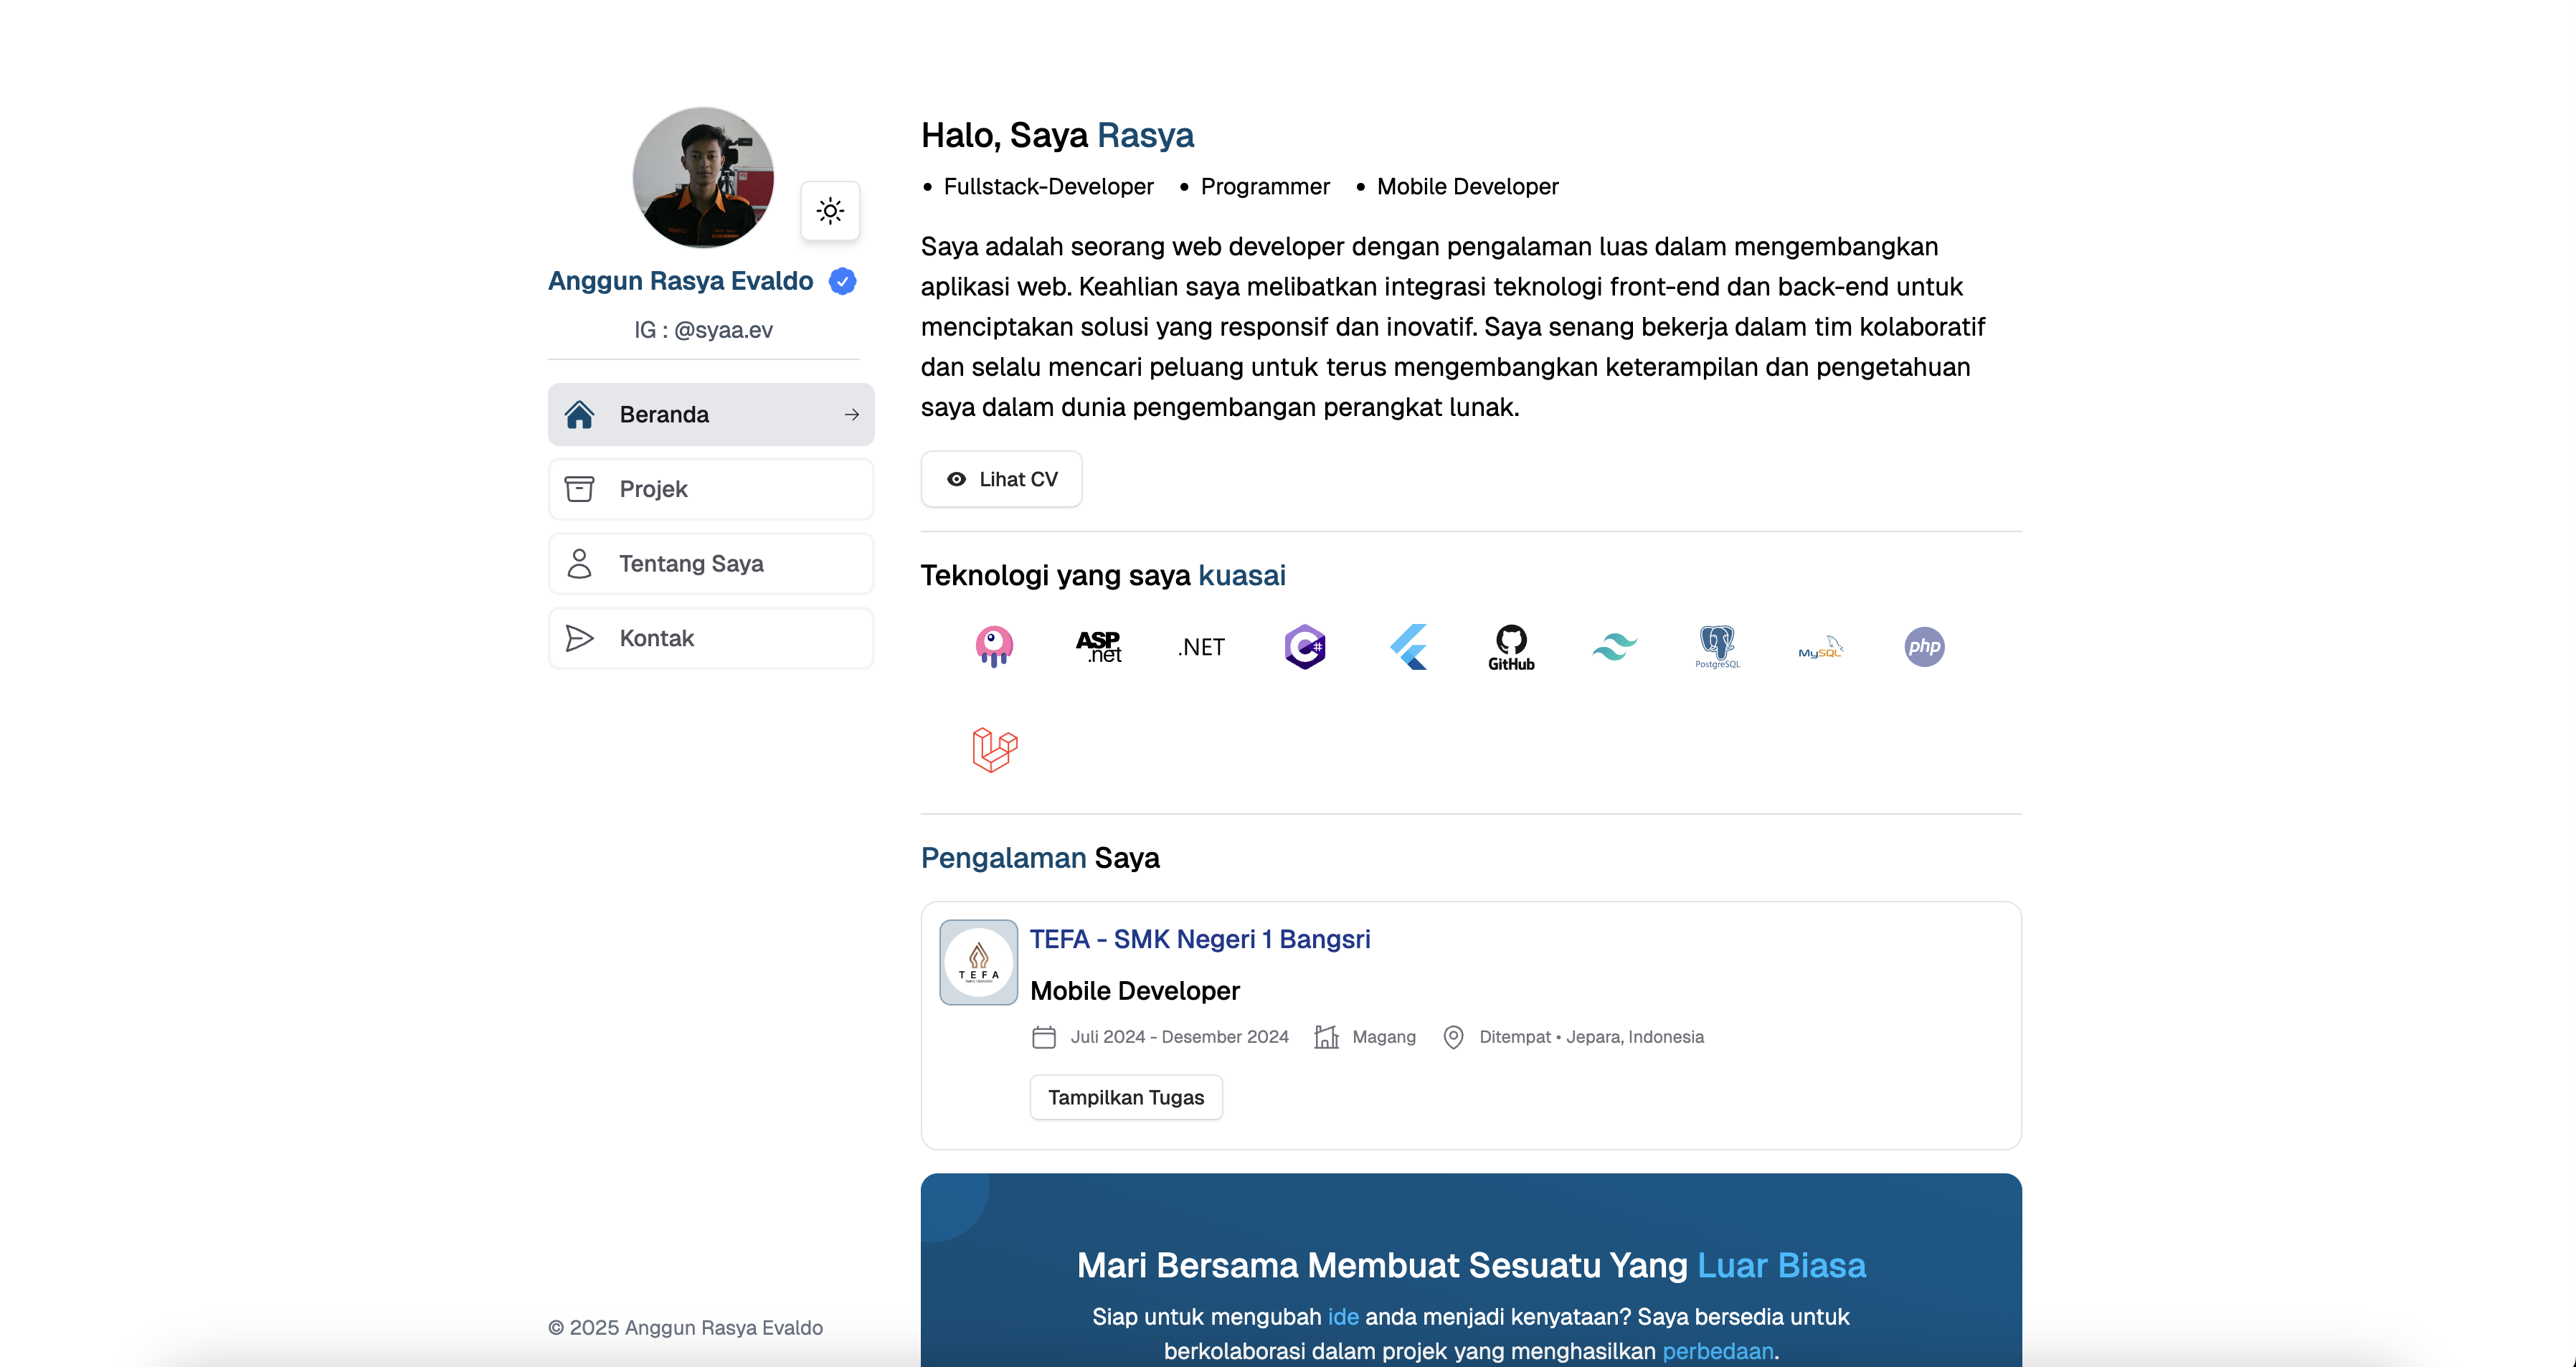2576x1367 pixels.
Task: Click Ditempat • Jepara, Indonesia location text
Action: coord(1591,1037)
